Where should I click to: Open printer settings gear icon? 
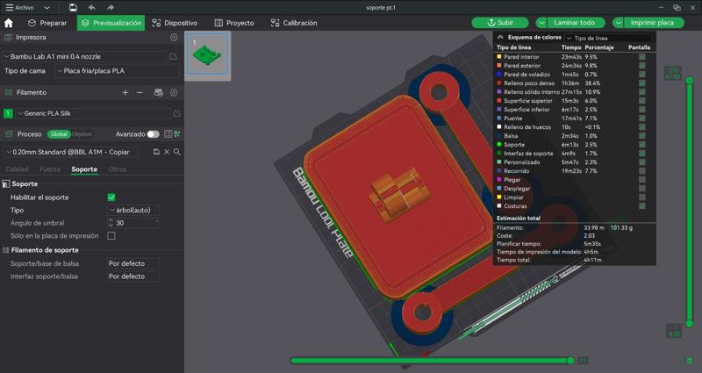174,38
